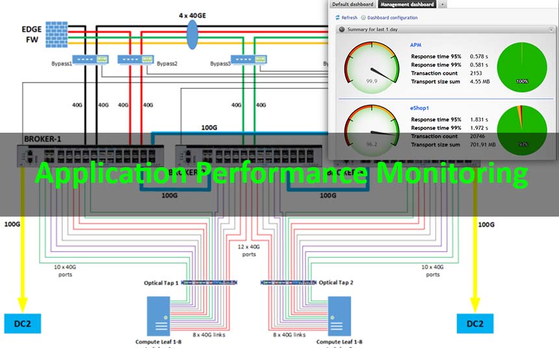
Task: Click the Optical Tap 2 device strip
Action: pos(288,283)
